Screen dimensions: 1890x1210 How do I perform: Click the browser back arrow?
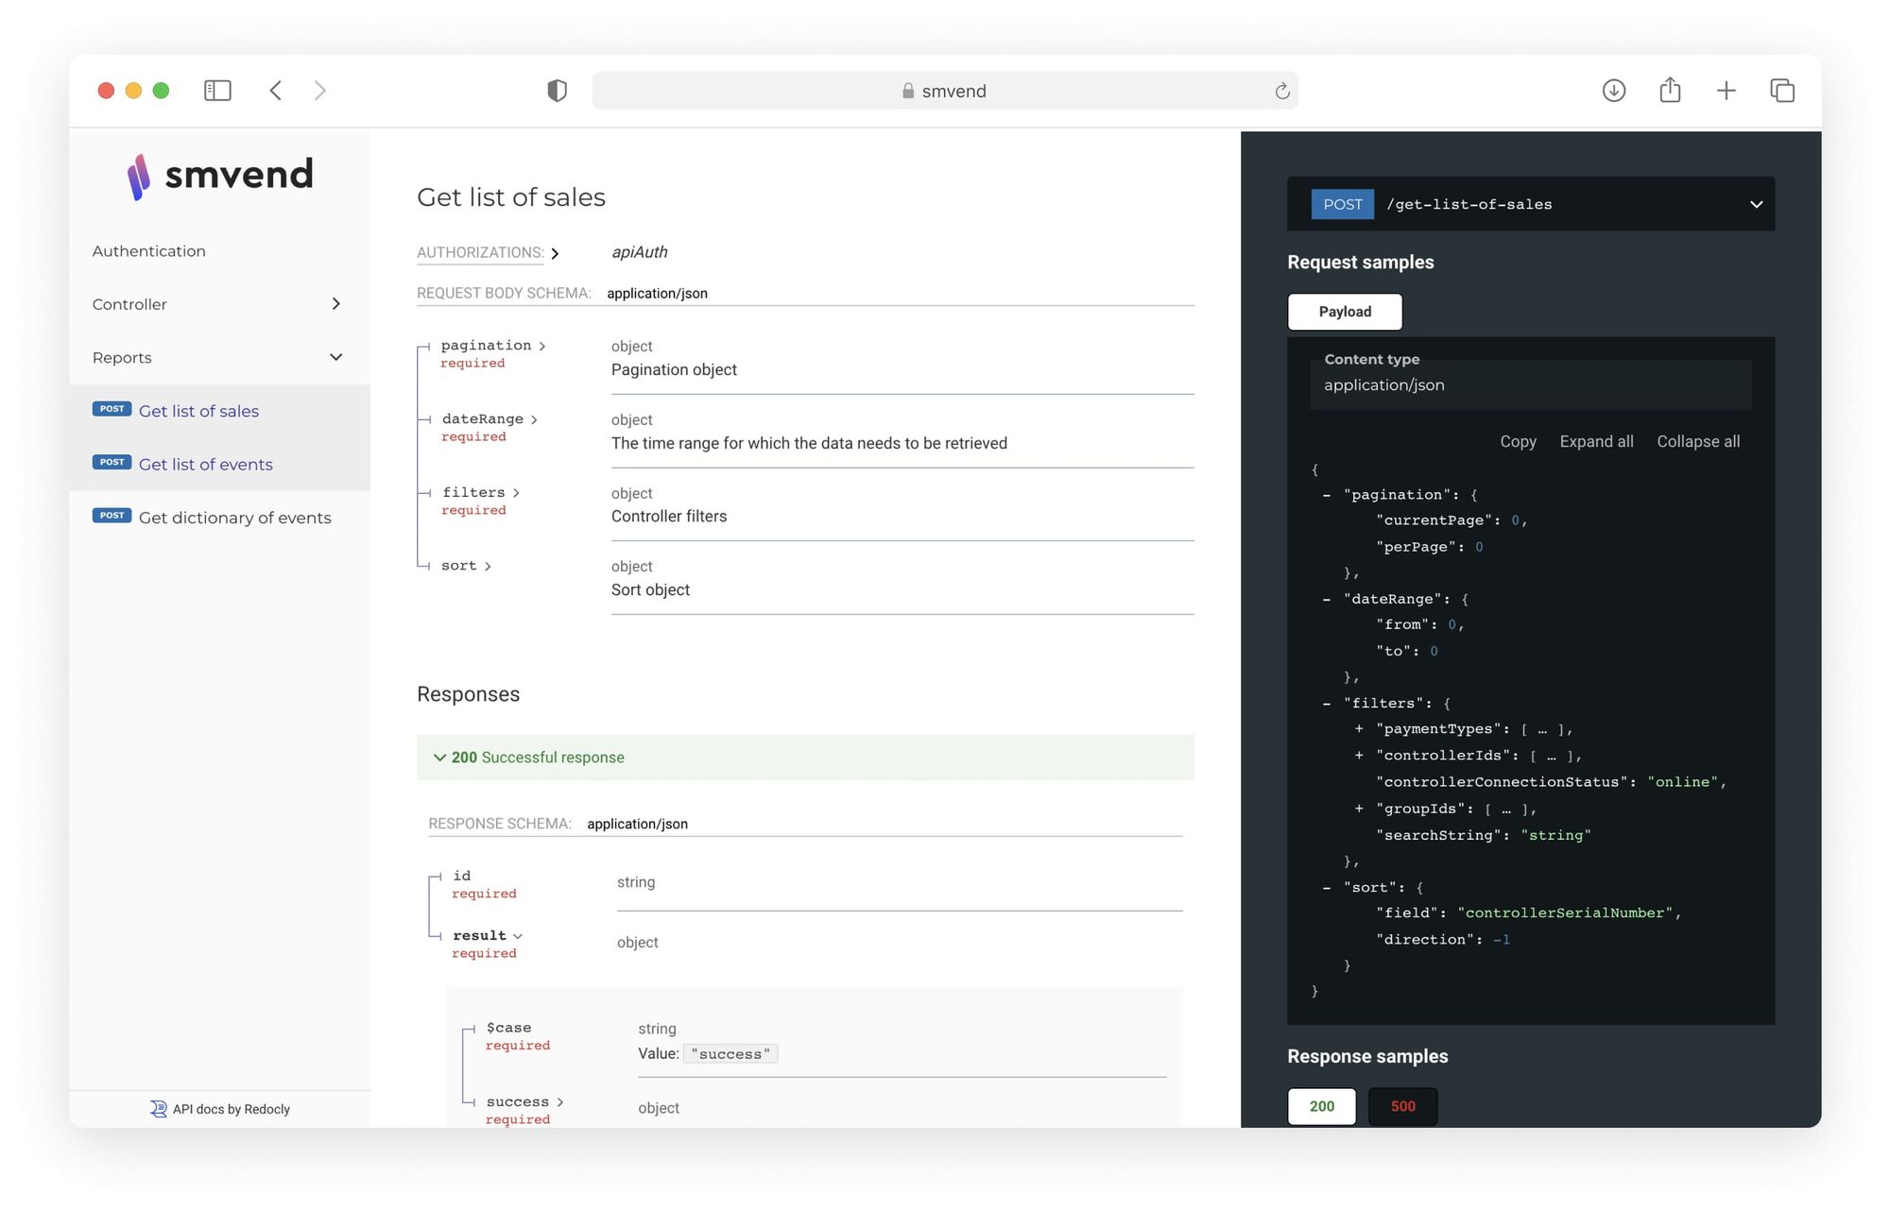click(276, 91)
